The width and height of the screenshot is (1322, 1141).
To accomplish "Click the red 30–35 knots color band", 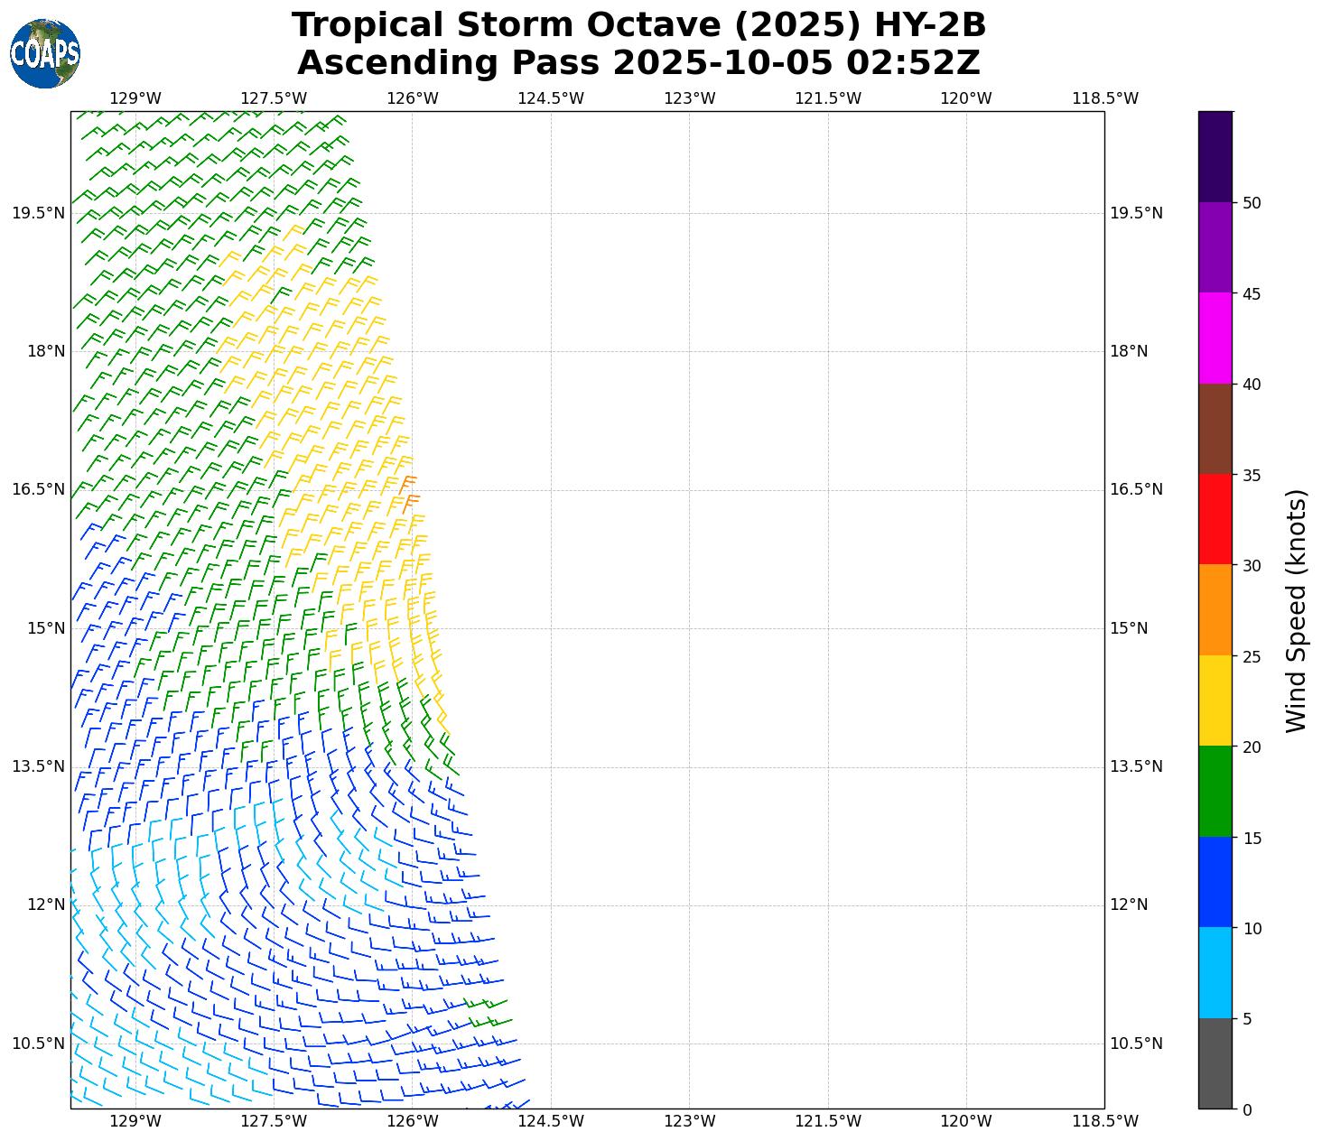I will 1215,519.
